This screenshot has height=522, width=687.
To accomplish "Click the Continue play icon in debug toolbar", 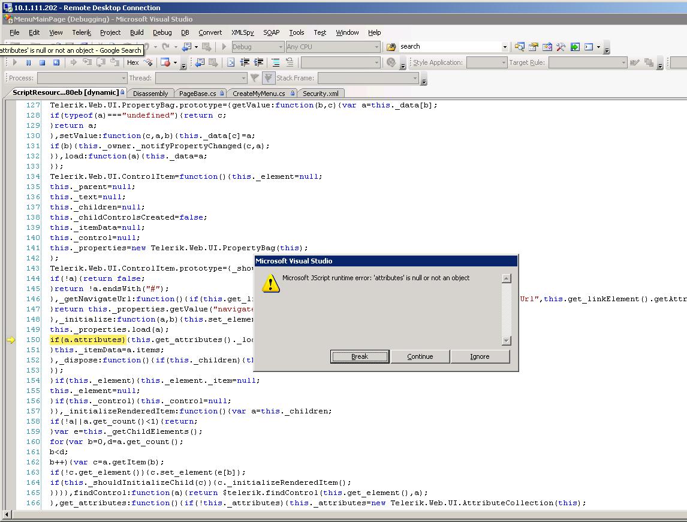I will [x=14, y=63].
